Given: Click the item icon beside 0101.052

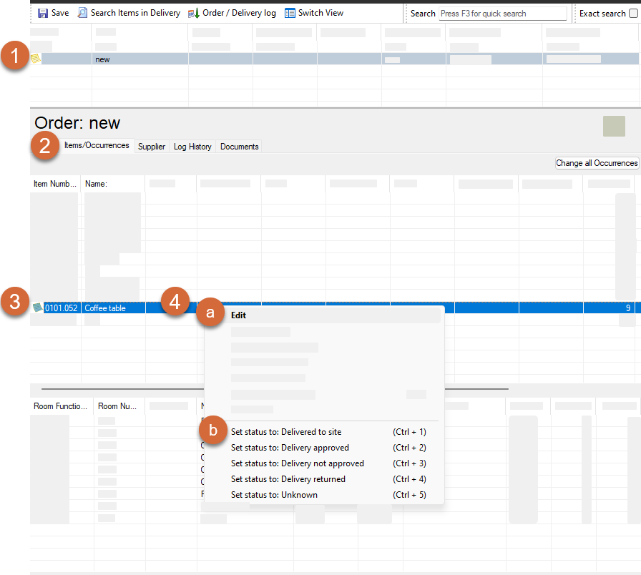Looking at the screenshot, I should pos(38,308).
